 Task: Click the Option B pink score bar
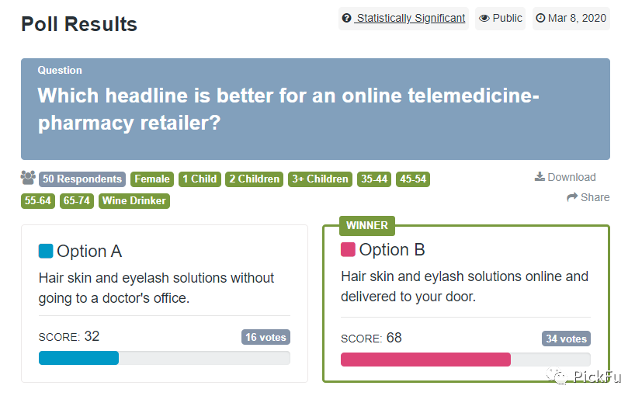pos(425,360)
